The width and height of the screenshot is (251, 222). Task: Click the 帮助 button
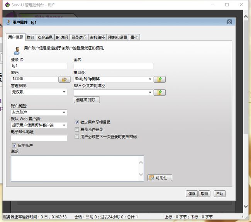pyautogui.click(x=220, y=194)
